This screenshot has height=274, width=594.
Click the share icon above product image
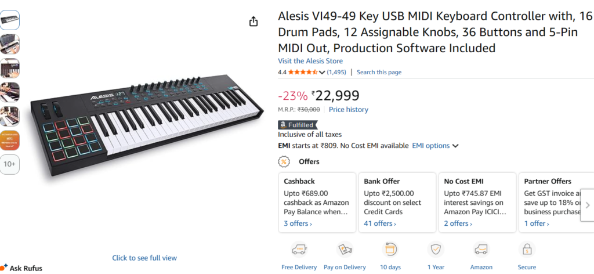[x=253, y=21]
